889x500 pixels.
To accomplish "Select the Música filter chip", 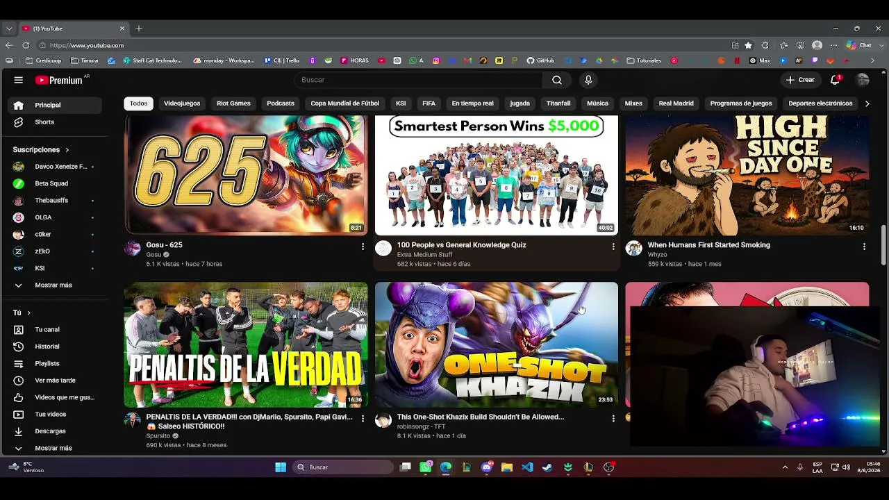I will coord(597,103).
